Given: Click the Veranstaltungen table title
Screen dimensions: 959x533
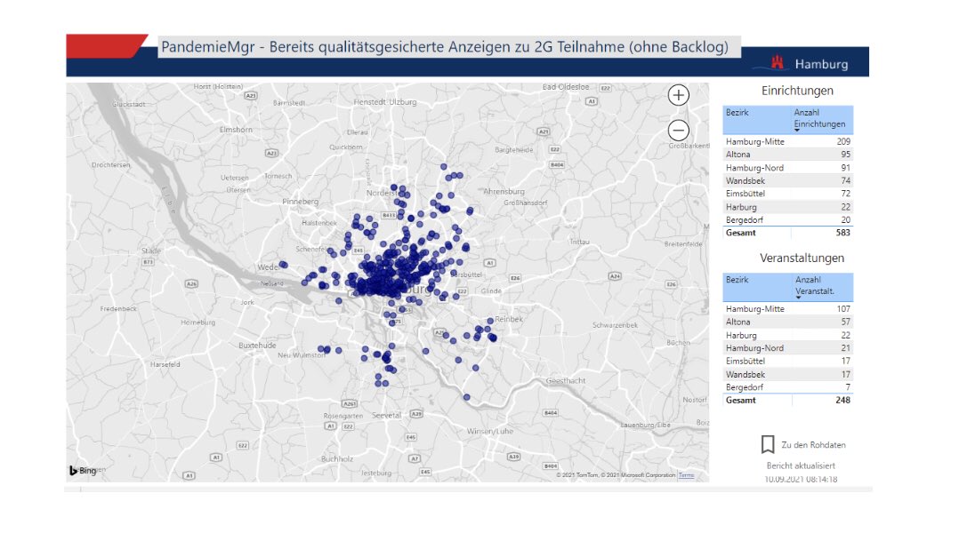Looking at the screenshot, I should click(x=802, y=259).
